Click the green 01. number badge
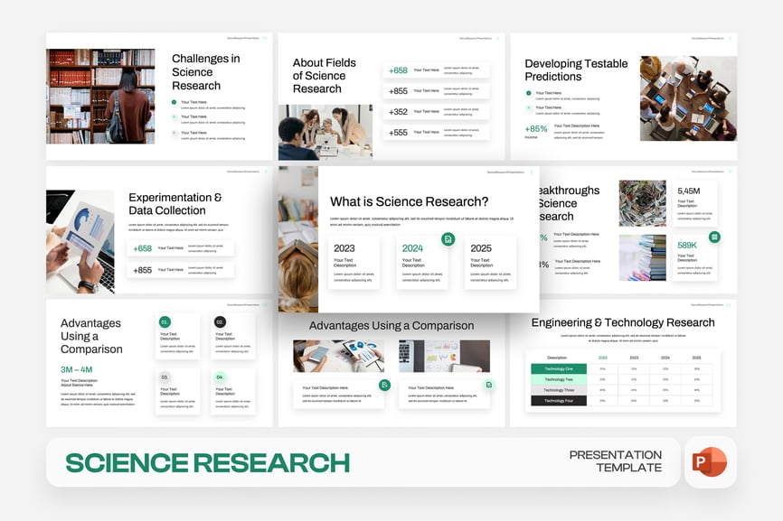The image size is (783, 521). click(165, 321)
